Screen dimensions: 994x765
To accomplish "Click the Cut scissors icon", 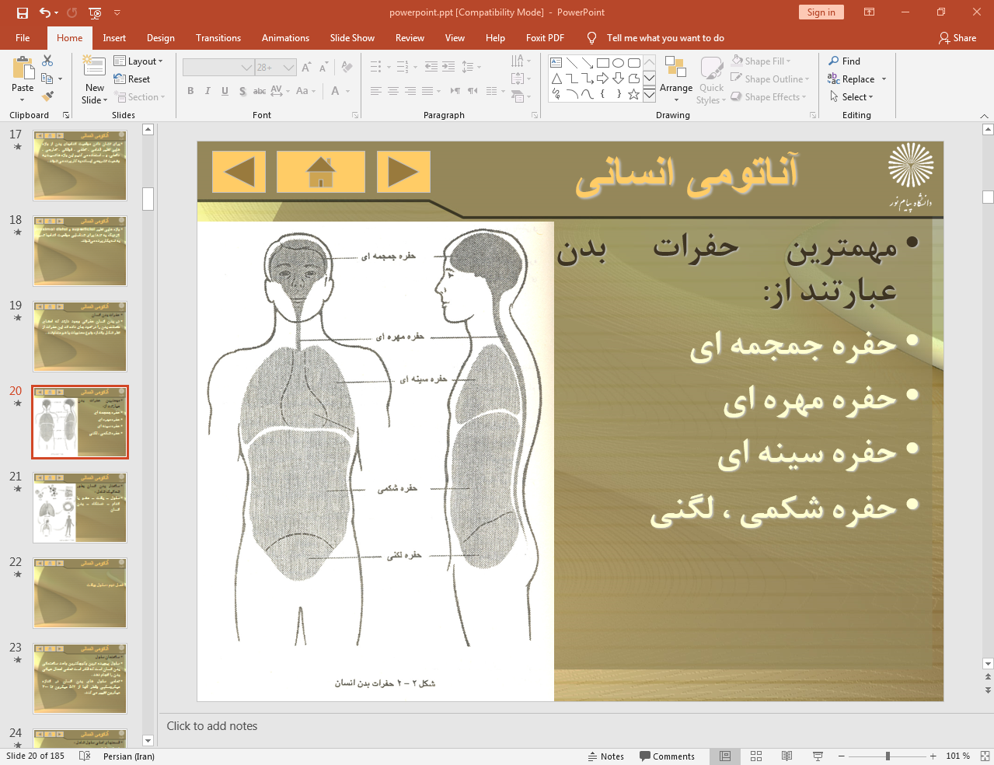I will (x=47, y=61).
